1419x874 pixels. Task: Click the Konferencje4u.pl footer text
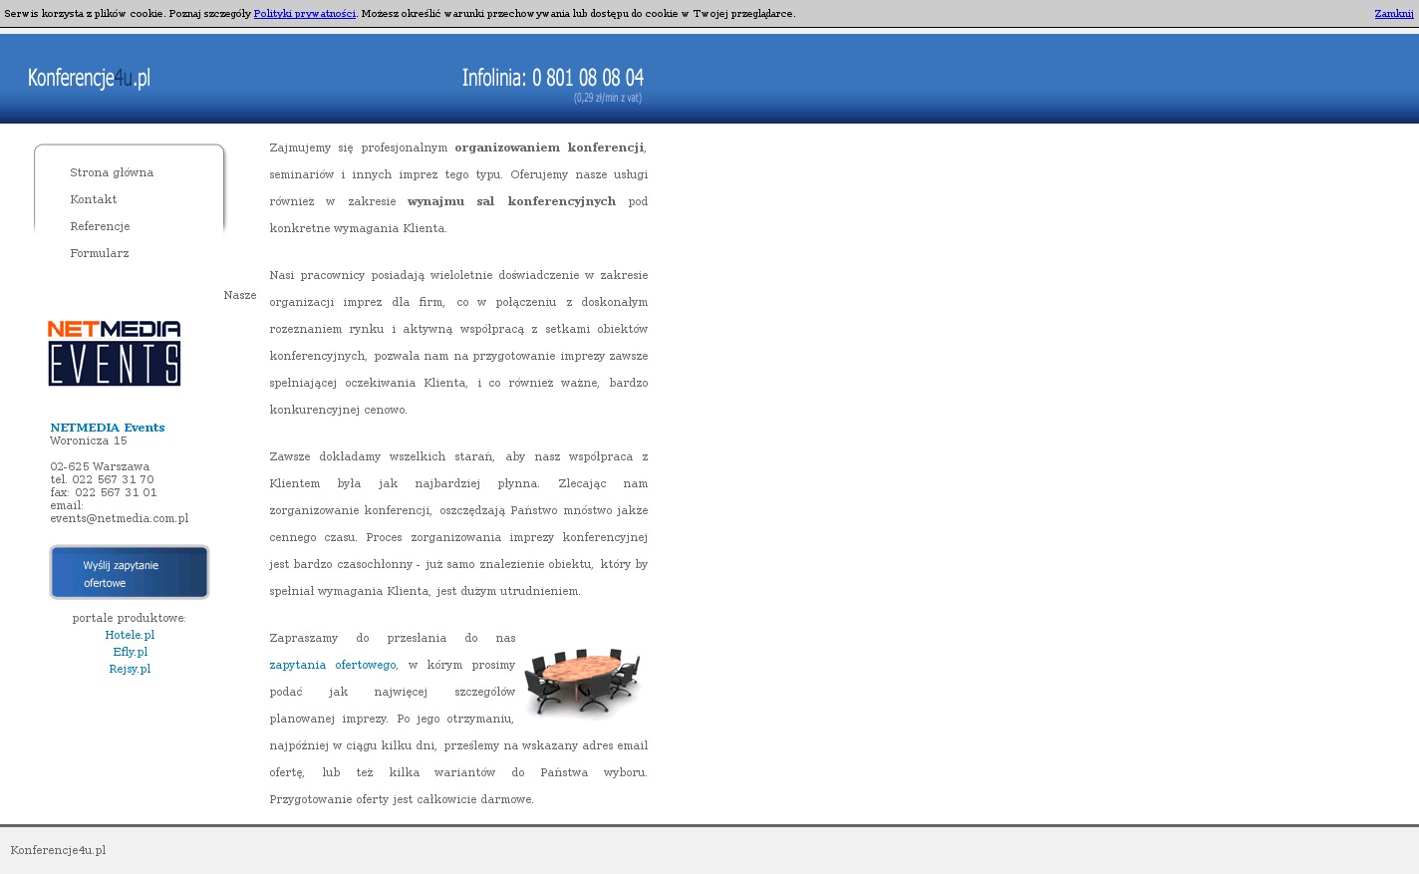[58, 850]
